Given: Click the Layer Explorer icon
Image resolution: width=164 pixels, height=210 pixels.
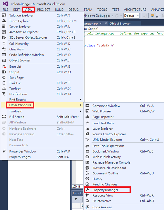Looking at the screenshot, I should click(x=87, y=129).
